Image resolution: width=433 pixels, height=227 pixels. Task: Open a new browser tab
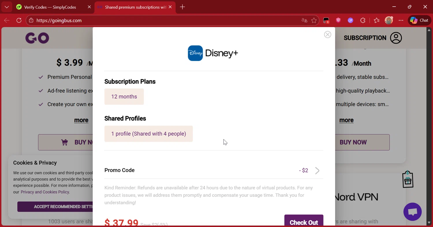[182, 7]
